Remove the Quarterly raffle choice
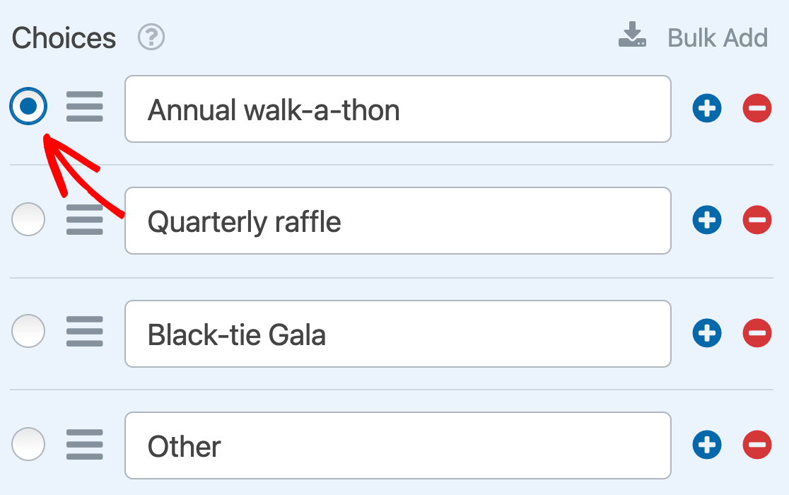The width and height of the screenshot is (789, 495). tap(757, 220)
